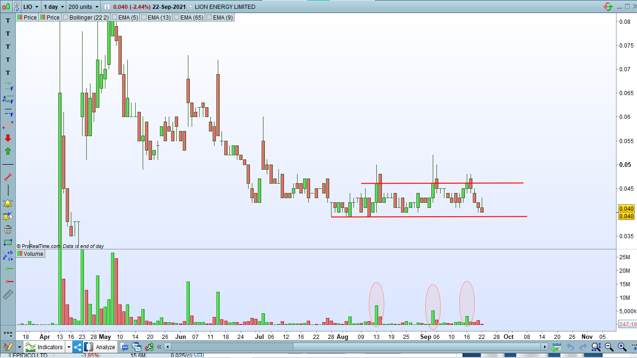Select the green horizontal ray tool
637x358 pixels.
[9, 268]
